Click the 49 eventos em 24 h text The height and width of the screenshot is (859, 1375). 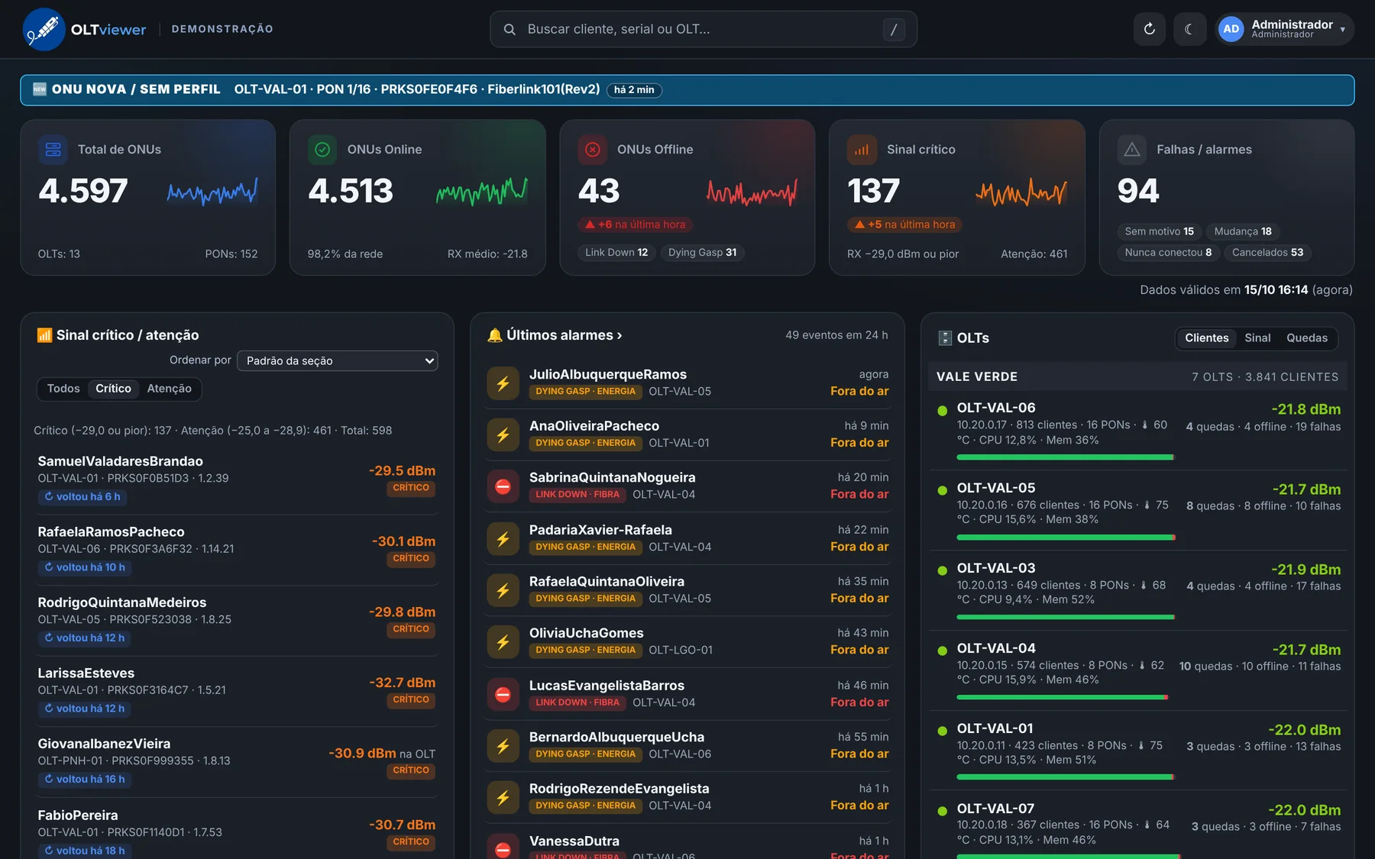pyautogui.click(x=836, y=335)
